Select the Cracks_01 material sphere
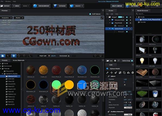 click(x=43, y=70)
